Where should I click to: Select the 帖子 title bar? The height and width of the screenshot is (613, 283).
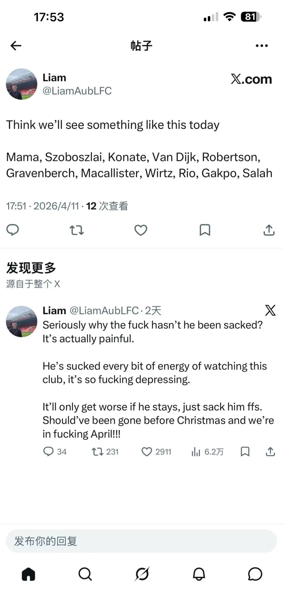point(141,45)
